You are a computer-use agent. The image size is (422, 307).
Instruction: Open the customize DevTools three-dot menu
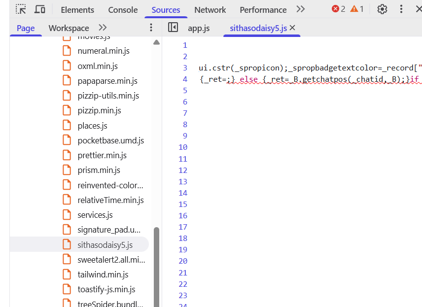tap(401, 9)
